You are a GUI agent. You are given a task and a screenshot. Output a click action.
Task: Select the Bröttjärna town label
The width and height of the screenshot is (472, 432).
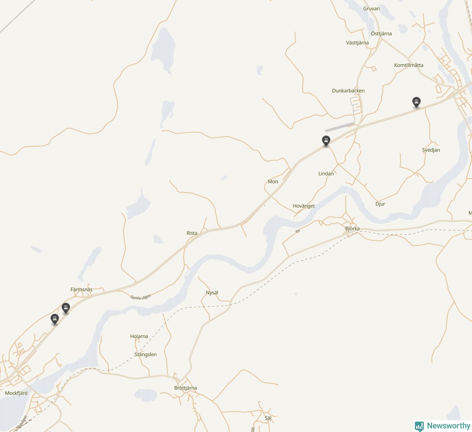point(185,388)
